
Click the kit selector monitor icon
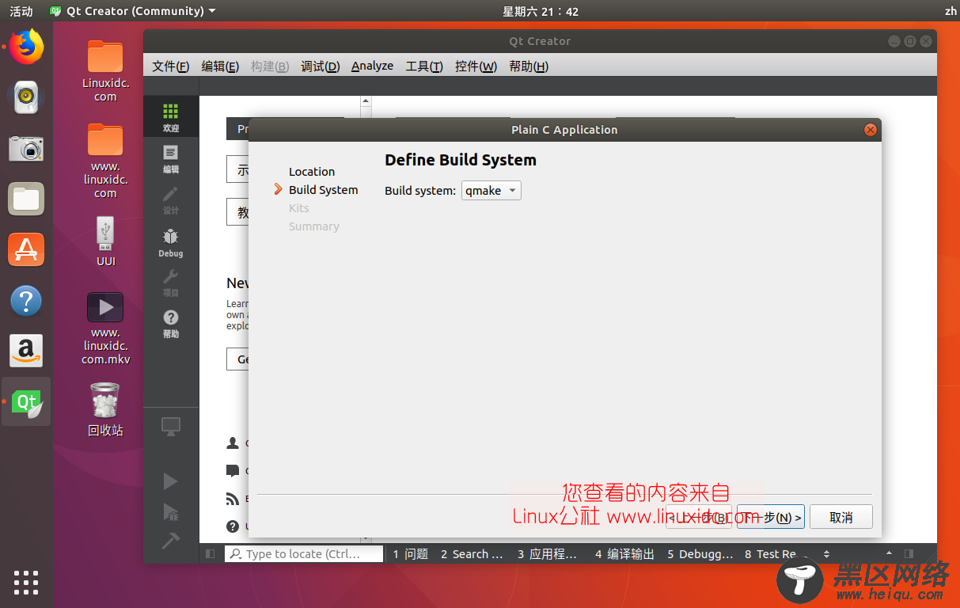pos(170,427)
